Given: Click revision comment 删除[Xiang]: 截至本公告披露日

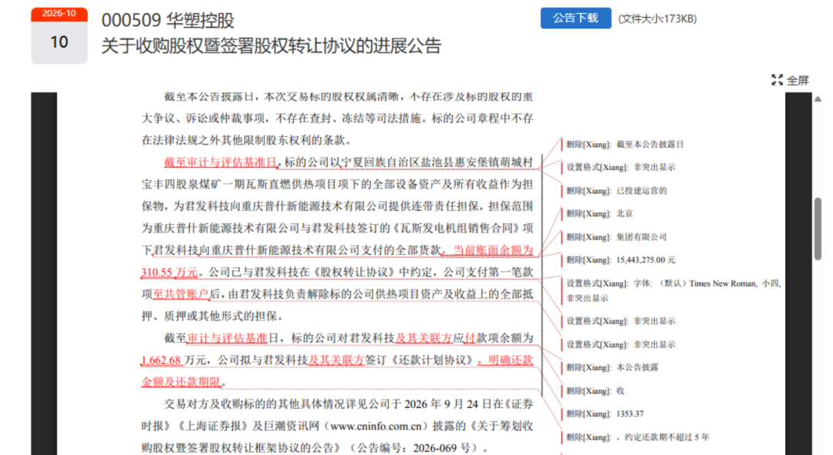Looking at the screenshot, I should click(x=625, y=144).
